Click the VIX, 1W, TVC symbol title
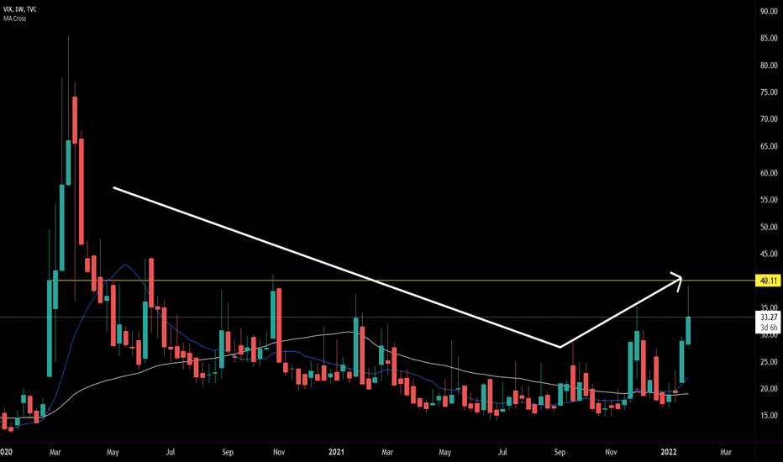This screenshot has width=783, height=462. (19, 9)
